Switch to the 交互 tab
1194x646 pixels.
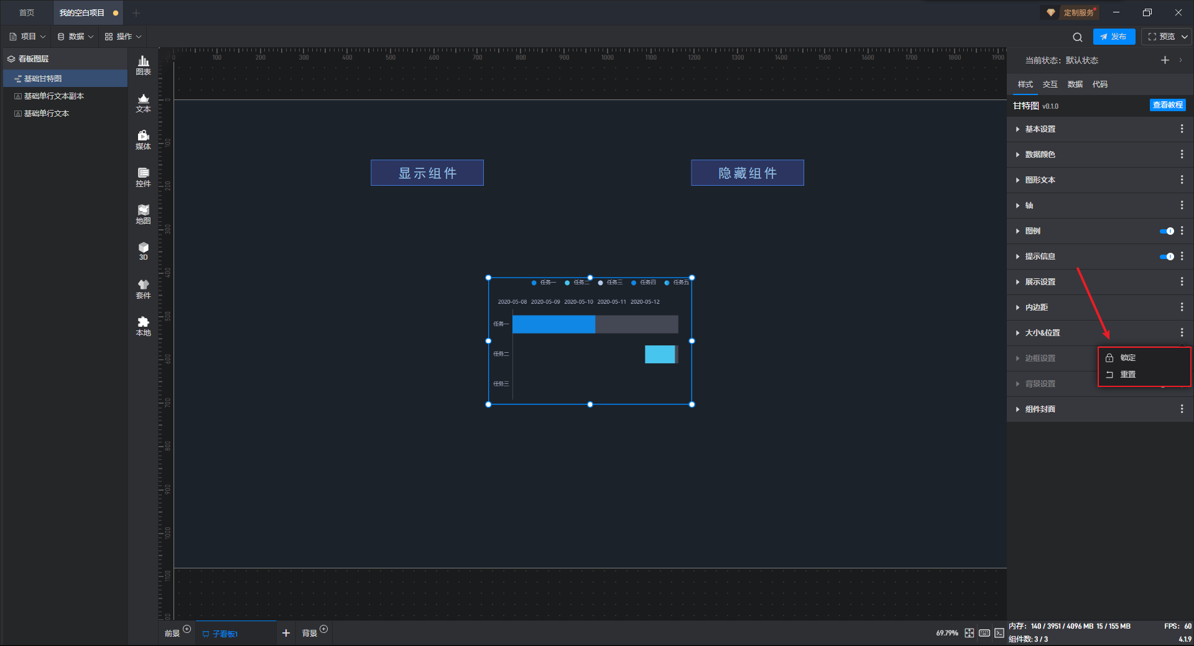coord(1050,84)
